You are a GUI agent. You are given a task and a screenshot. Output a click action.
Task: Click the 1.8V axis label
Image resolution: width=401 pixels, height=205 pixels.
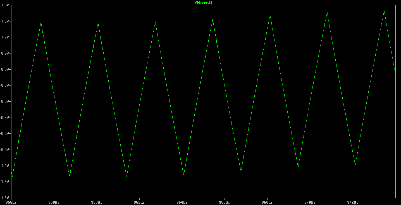(x=5, y=5)
